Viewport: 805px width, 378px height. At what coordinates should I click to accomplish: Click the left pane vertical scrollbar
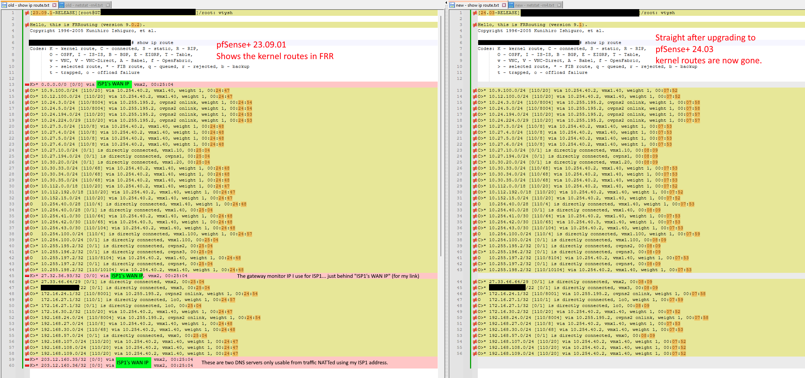click(440, 141)
